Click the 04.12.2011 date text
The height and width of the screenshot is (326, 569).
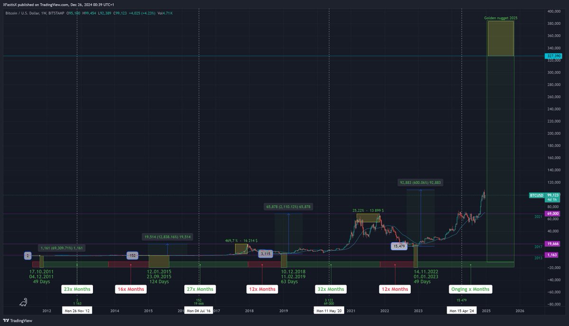click(x=41, y=276)
